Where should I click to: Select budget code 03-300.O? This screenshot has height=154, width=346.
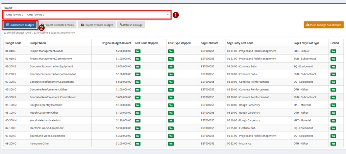coord(11,89)
